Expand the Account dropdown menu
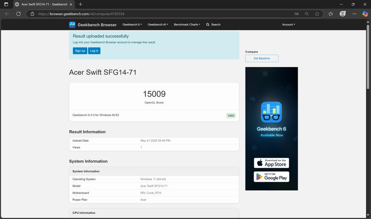This screenshot has height=219, width=371. tap(288, 25)
